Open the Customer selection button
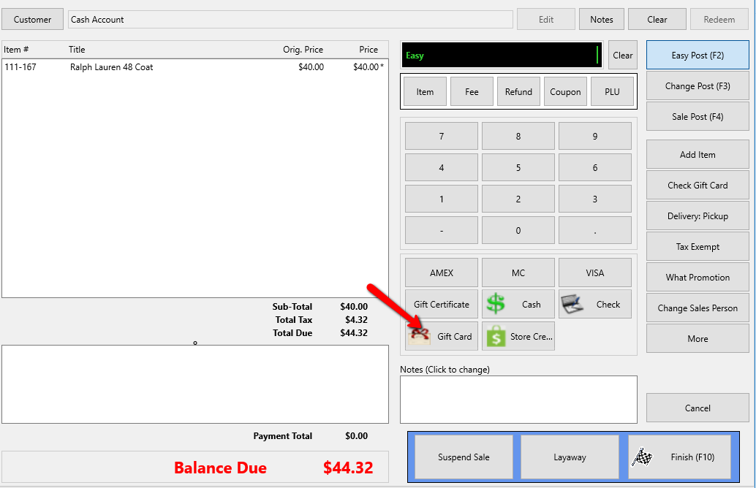 (x=32, y=19)
